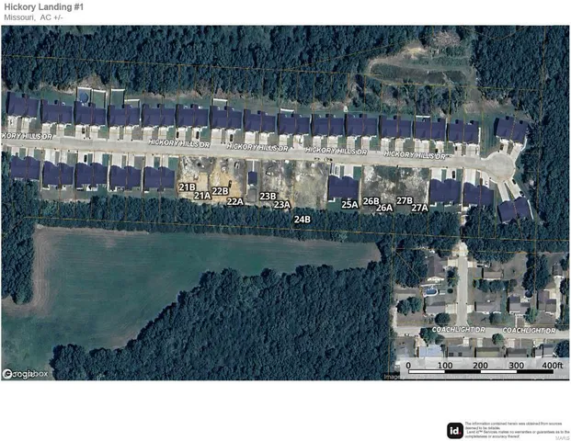Click lot label 27B
Image resolution: width=571 pixels, height=441 pixels.
click(405, 200)
